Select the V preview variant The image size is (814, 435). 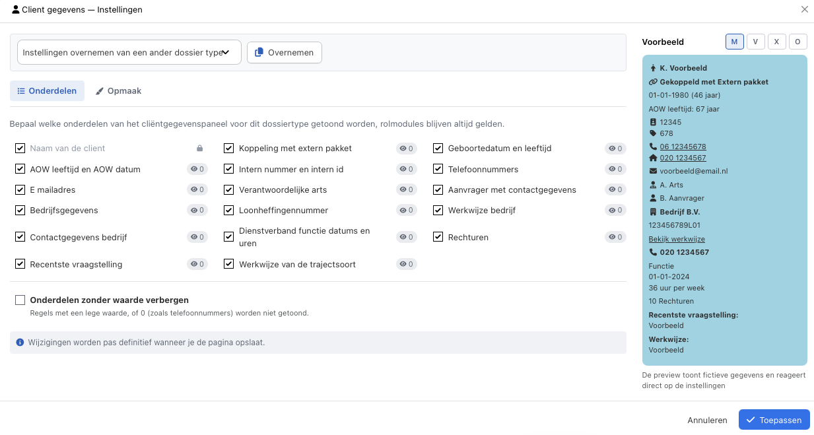coord(755,42)
